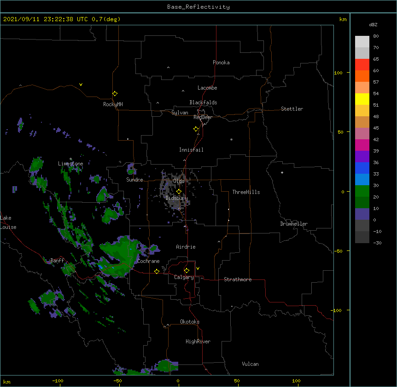The image size is (397, 387).
Task: Pick the 45 dBZ pink swatch
Action: pyautogui.click(x=362, y=134)
